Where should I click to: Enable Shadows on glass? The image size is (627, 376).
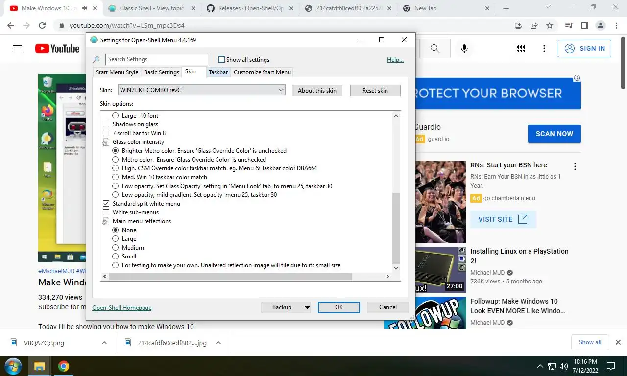106,124
